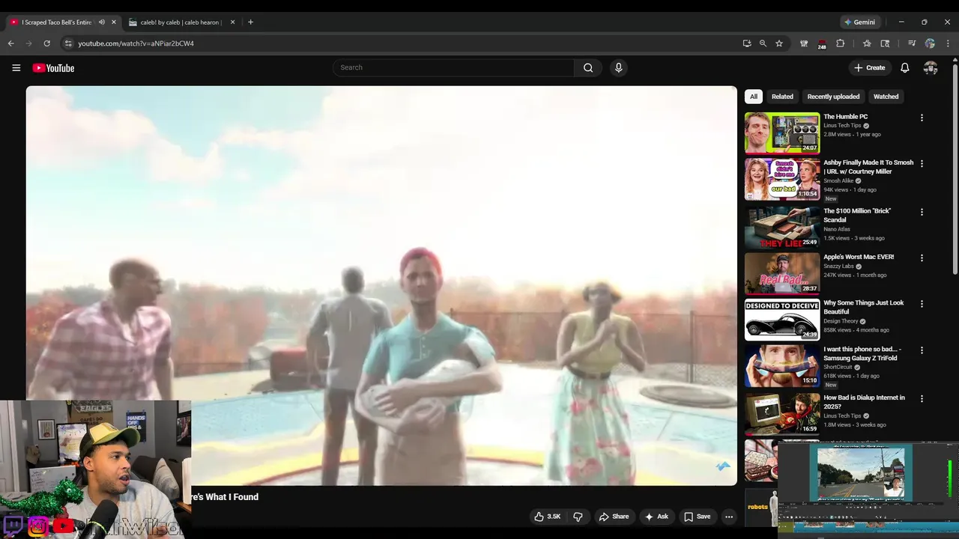The image size is (959, 539).
Task: Open the bookmarks star-list icon in toolbar
Action: [867, 43]
